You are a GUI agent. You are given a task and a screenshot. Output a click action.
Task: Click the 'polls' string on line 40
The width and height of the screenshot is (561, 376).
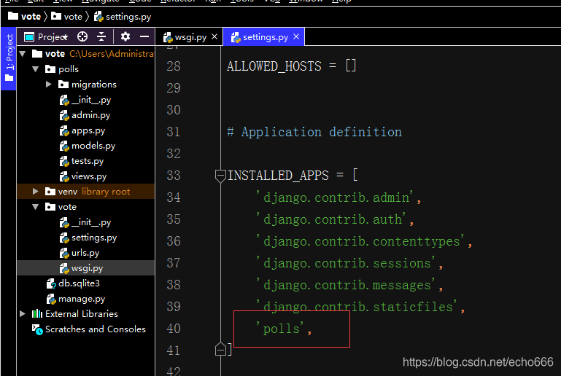click(281, 329)
